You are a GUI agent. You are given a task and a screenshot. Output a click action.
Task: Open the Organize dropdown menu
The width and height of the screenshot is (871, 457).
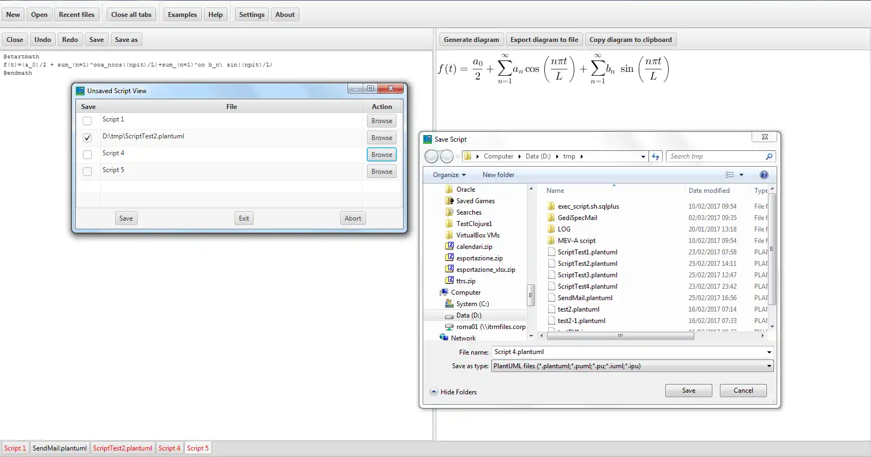tap(449, 175)
